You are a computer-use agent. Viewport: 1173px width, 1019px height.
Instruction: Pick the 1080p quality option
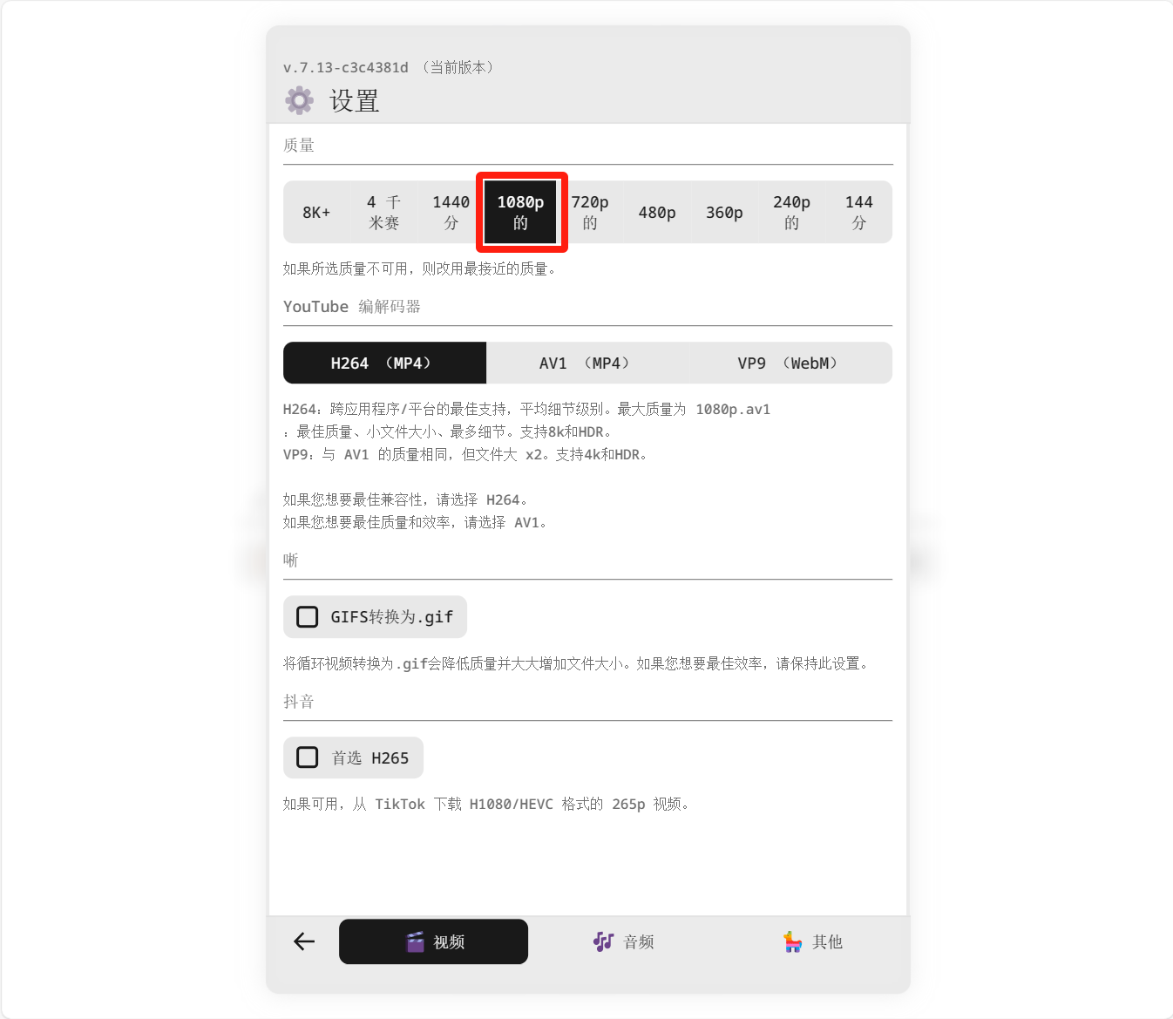pos(520,212)
